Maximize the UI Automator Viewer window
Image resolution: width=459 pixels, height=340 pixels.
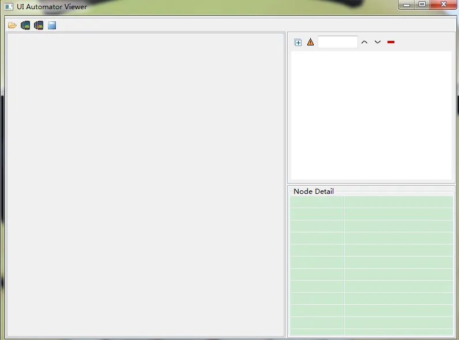[x=422, y=5]
